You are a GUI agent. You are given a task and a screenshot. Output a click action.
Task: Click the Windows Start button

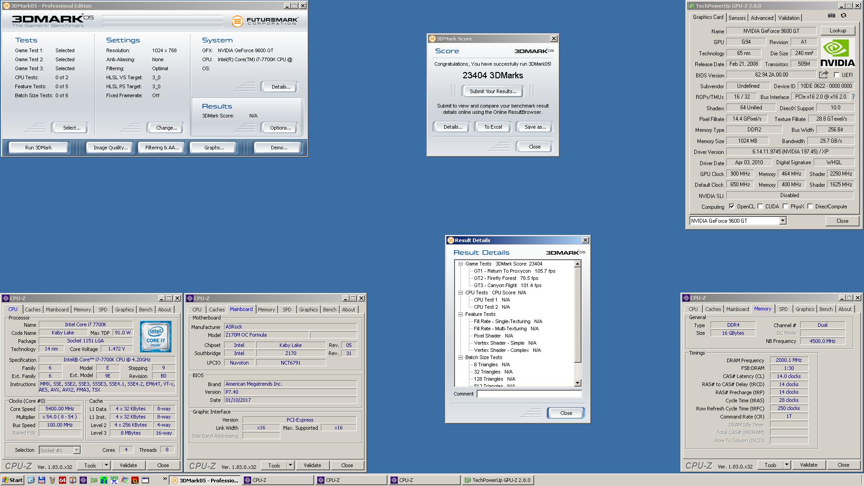point(12,480)
